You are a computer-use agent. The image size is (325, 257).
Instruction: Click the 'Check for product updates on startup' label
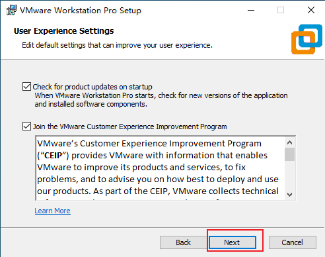(92, 87)
